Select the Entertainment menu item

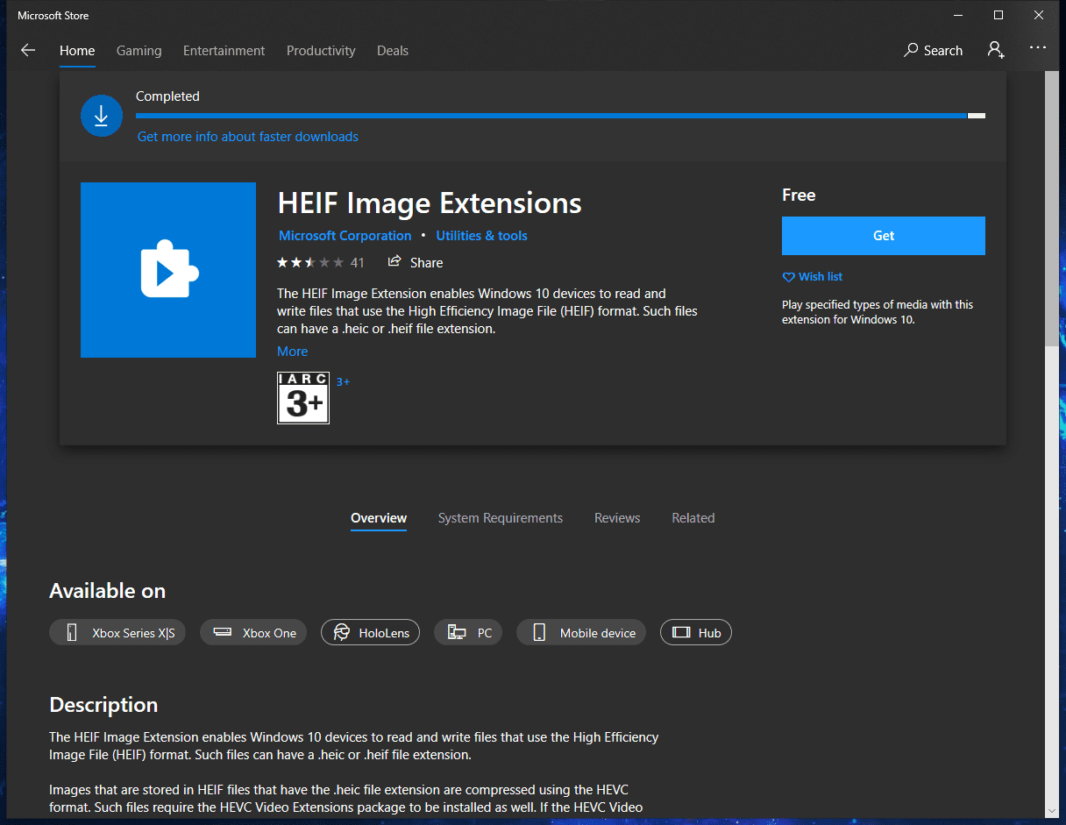click(224, 50)
